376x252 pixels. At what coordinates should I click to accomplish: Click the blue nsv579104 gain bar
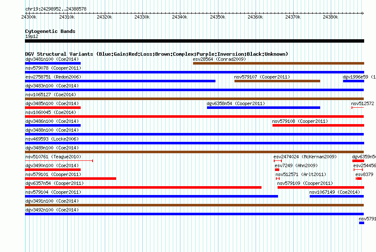[x=152, y=196]
